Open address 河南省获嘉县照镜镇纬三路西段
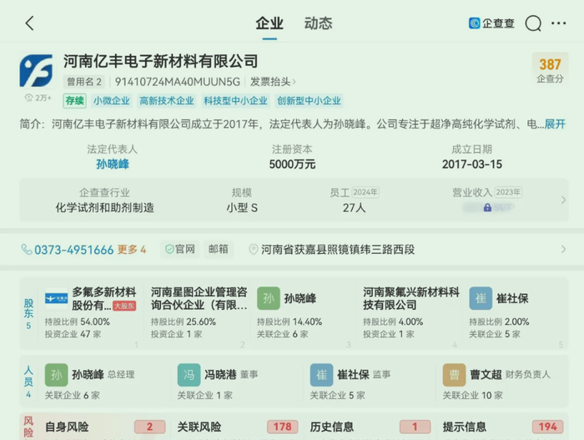Viewport: 584px width, 440px height. tap(338, 250)
